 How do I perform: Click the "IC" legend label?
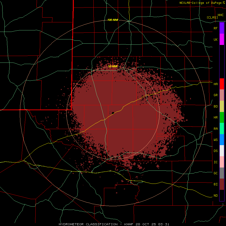coord(215,162)
